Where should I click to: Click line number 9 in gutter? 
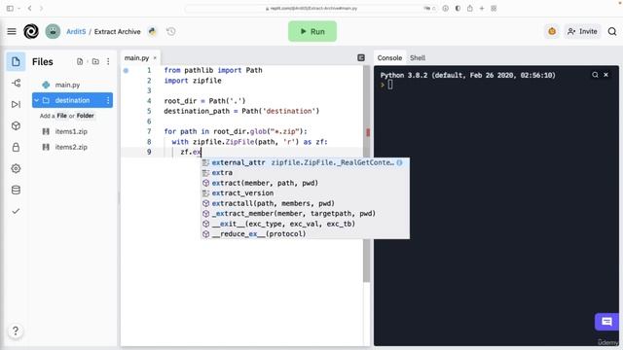(x=149, y=152)
